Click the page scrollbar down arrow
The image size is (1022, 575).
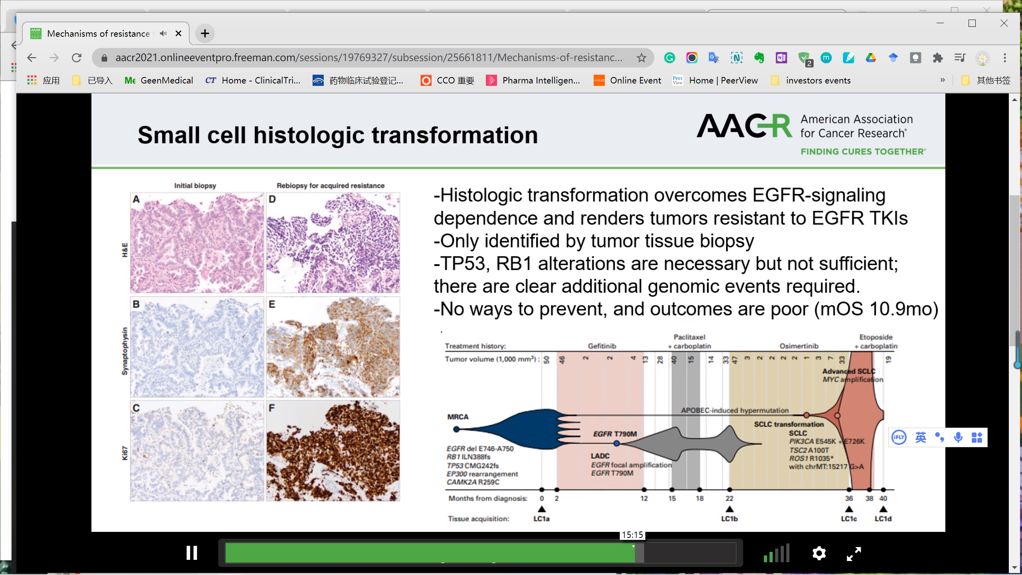pyautogui.click(x=1014, y=567)
